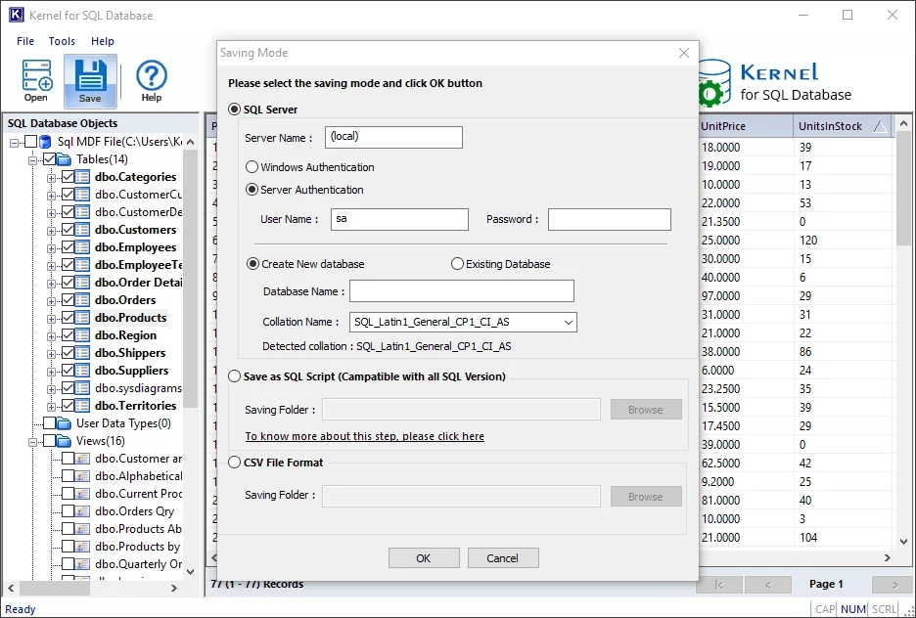Open the Collation Name dropdown
916x618 pixels.
(568, 322)
